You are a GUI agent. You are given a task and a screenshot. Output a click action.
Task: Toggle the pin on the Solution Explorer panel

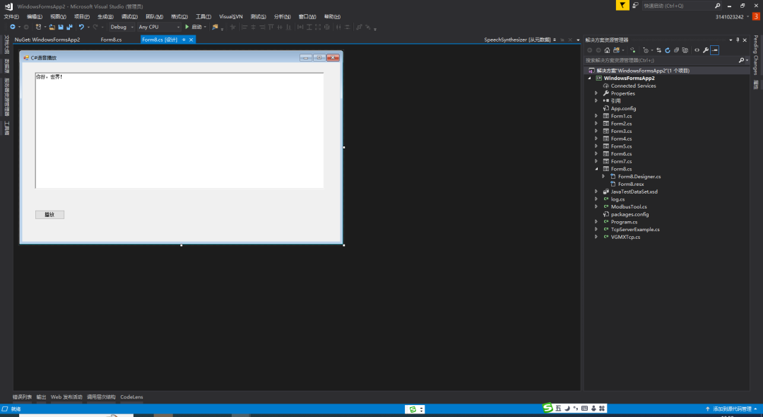pos(738,40)
